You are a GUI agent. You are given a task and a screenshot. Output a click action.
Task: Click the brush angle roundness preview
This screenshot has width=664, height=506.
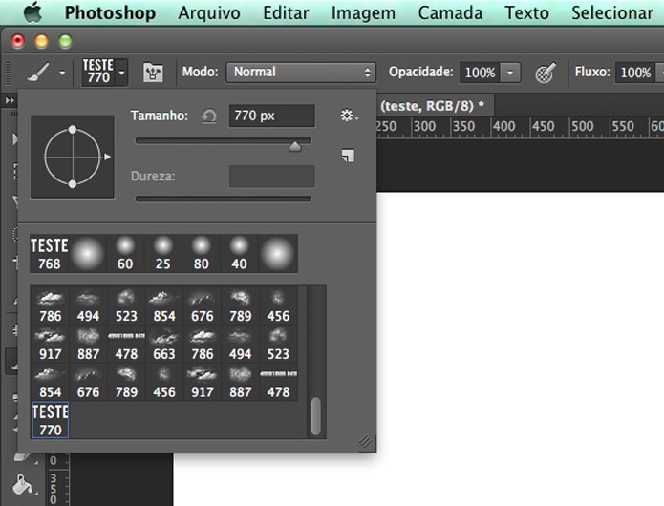[73, 157]
